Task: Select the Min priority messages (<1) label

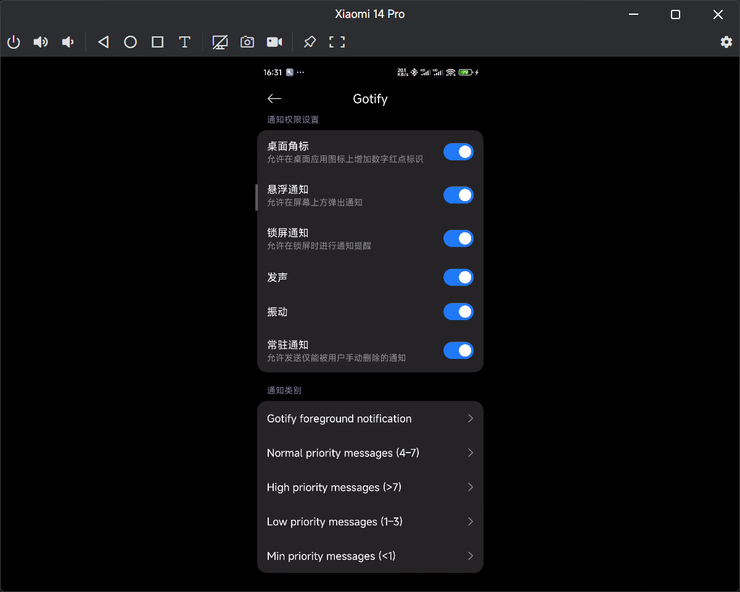Action: pyautogui.click(x=331, y=556)
